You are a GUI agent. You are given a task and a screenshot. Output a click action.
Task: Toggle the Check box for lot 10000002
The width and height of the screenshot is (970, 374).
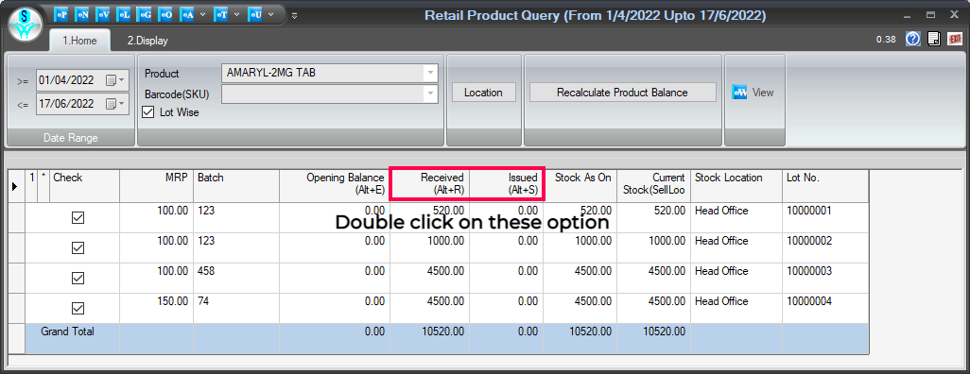pos(78,247)
